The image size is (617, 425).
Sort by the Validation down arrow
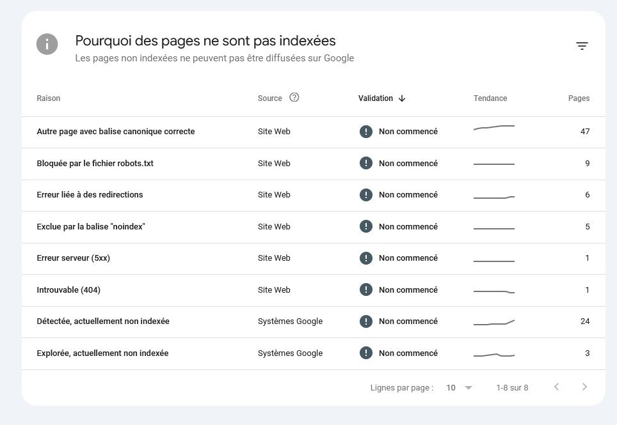point(402,98)
